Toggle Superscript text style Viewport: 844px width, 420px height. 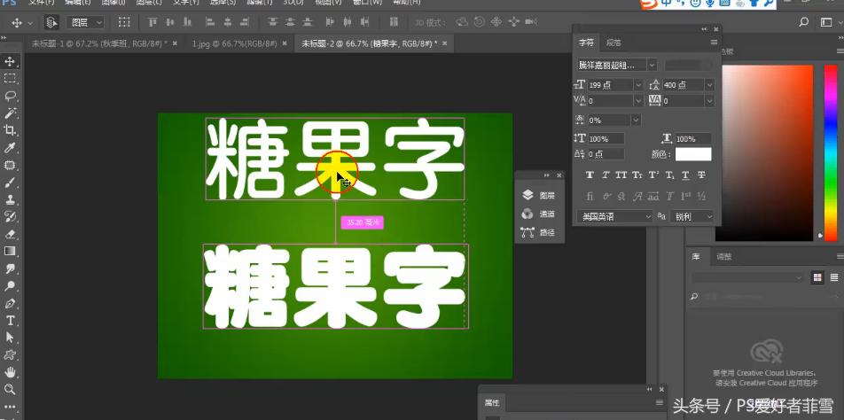coord(653,175)
